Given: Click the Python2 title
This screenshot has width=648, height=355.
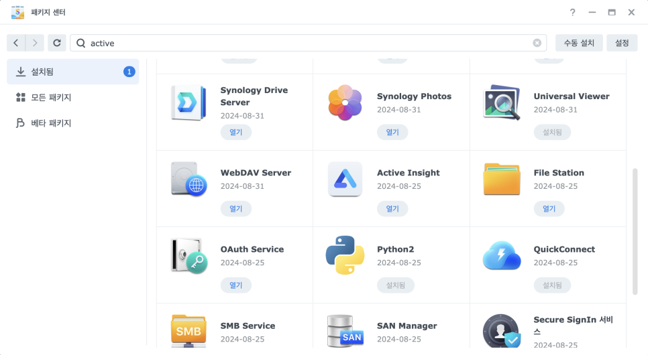Looking at the screenshot, I should [396, 249].
